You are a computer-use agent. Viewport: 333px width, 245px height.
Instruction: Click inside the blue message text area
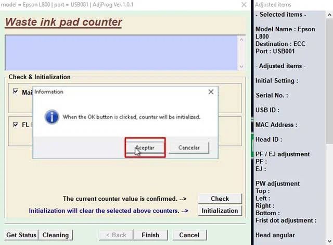[120, 53]
